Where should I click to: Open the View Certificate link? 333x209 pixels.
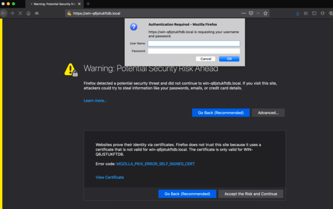110,178
